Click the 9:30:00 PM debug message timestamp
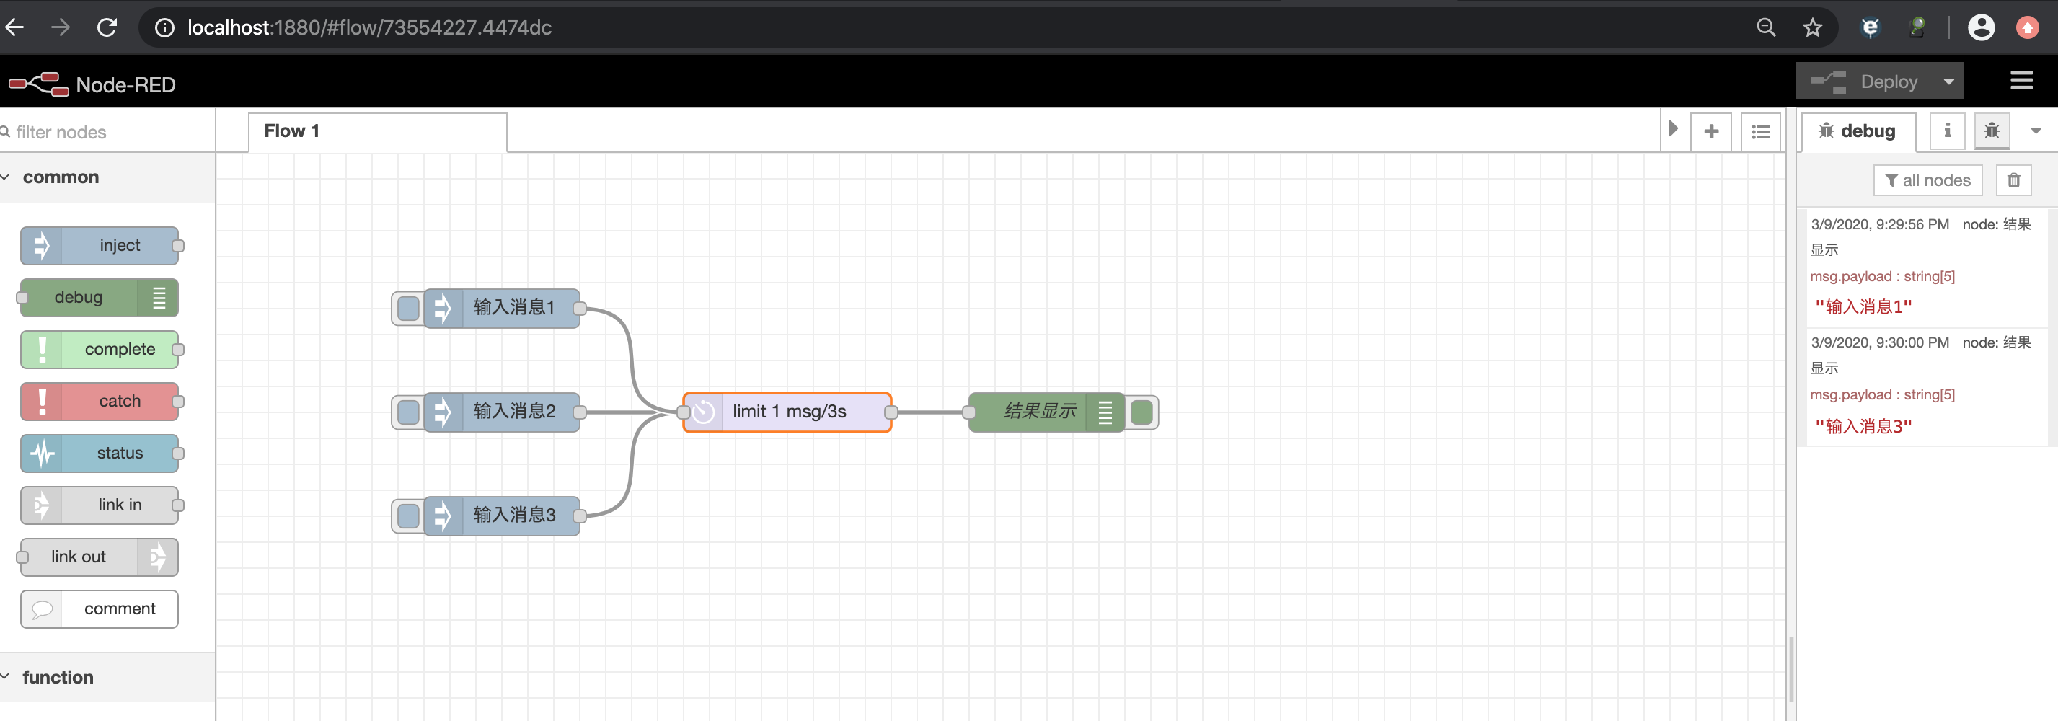Screen dimensions: 2058x721 coord(1879,342)
